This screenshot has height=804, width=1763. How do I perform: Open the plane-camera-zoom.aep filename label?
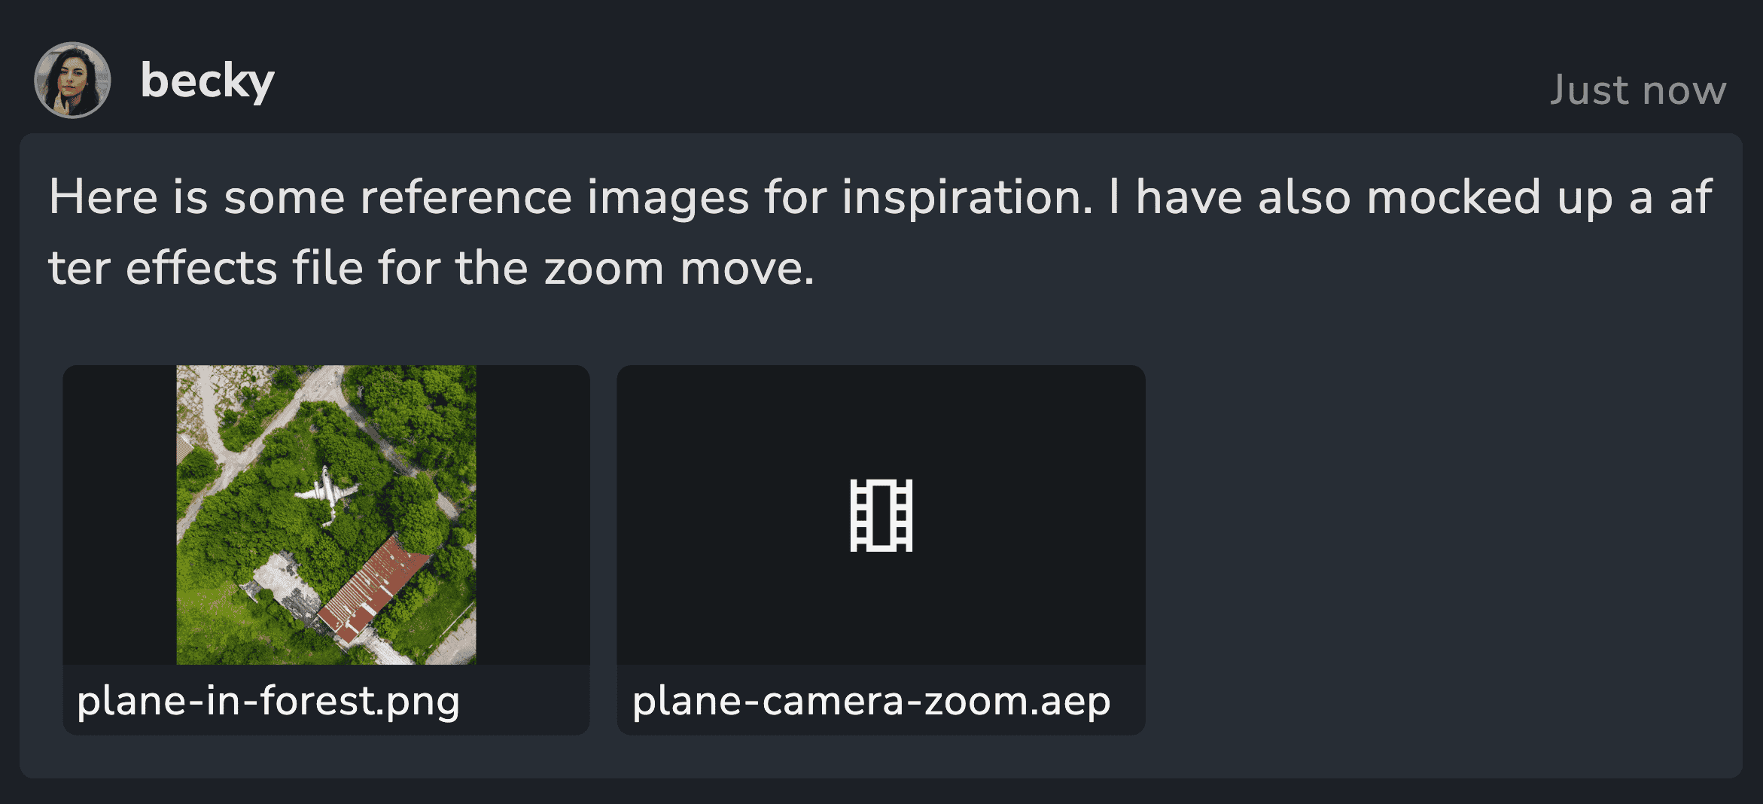(x=871, y=702)
